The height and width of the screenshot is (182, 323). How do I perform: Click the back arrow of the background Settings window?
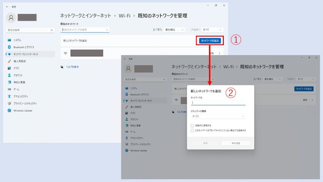(x=7, y=7)
